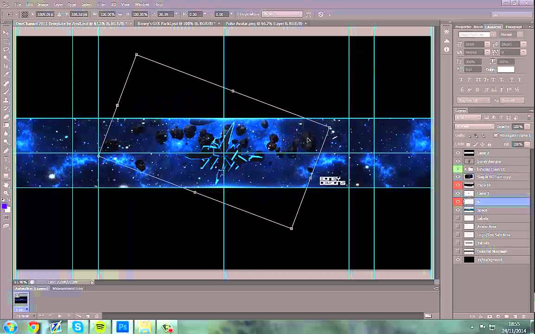Image resolution: width=535 pixels, height=334 pixels.
Task: Cancel the transform in options bar
Action: click(321, 14)
